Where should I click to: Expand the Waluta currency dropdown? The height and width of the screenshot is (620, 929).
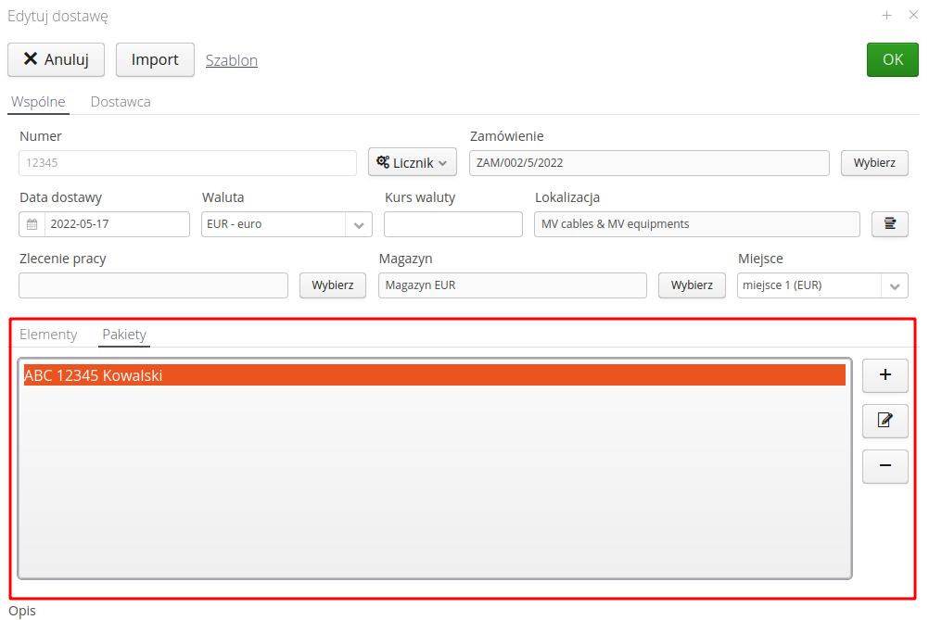[358, 224]
